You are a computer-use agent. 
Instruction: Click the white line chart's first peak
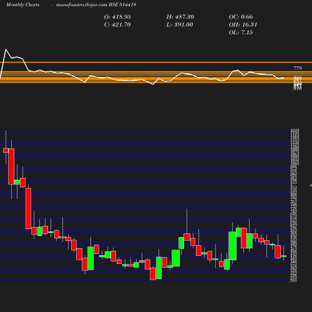(x=6, y=49)
